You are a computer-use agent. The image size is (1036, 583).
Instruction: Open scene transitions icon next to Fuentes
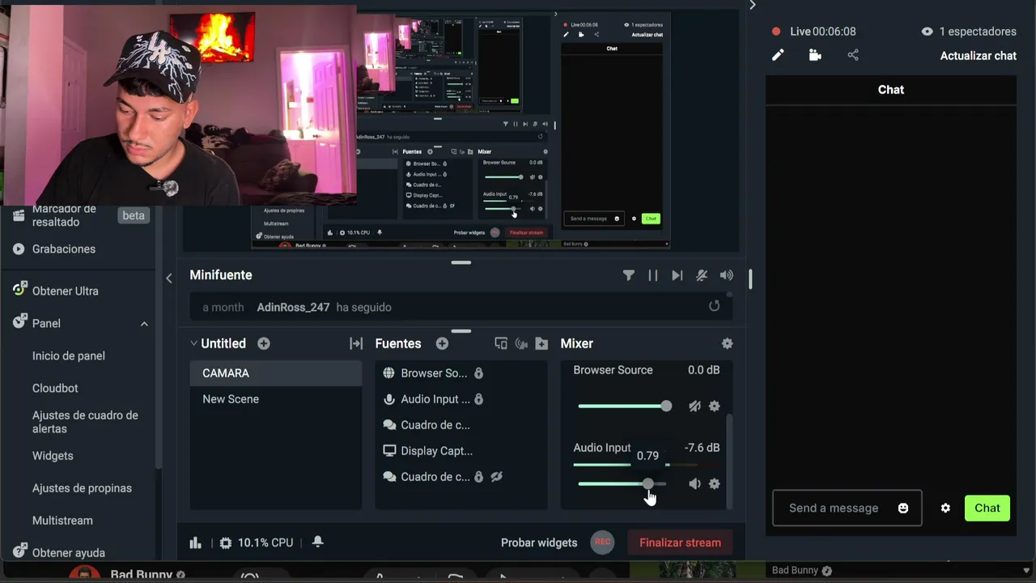click(x=356, y=343)
